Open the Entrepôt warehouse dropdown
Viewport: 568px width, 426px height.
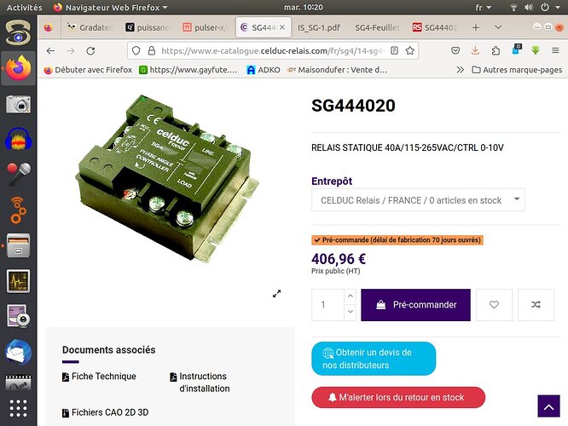pos(418,199)
